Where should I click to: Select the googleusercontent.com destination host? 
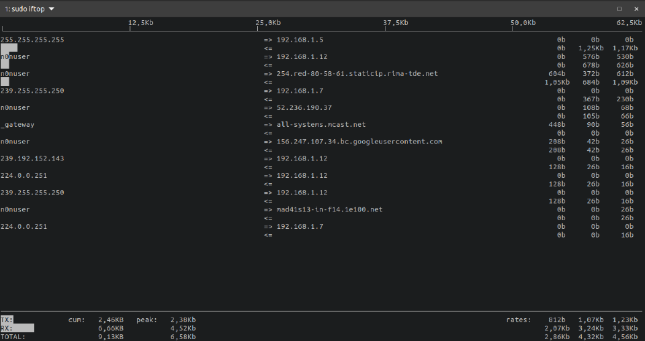click(359, 142)
